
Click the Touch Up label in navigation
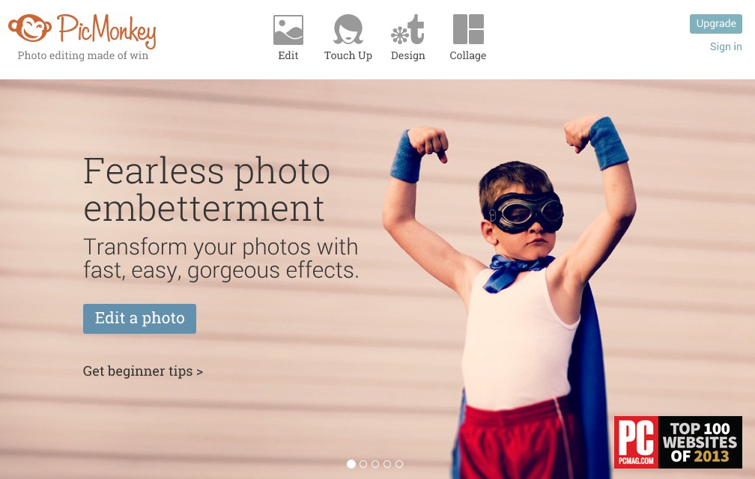348,56
